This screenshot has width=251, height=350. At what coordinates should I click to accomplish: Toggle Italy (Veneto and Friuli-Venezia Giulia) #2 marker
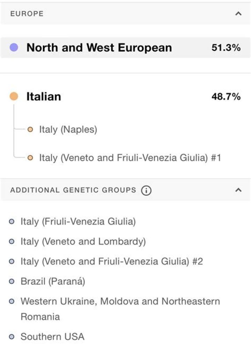12,261
